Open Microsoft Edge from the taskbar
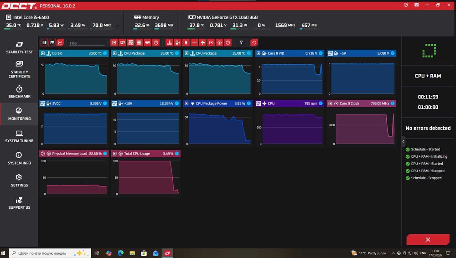This screenshot has width=456, height=258. (x=120, y=253)
